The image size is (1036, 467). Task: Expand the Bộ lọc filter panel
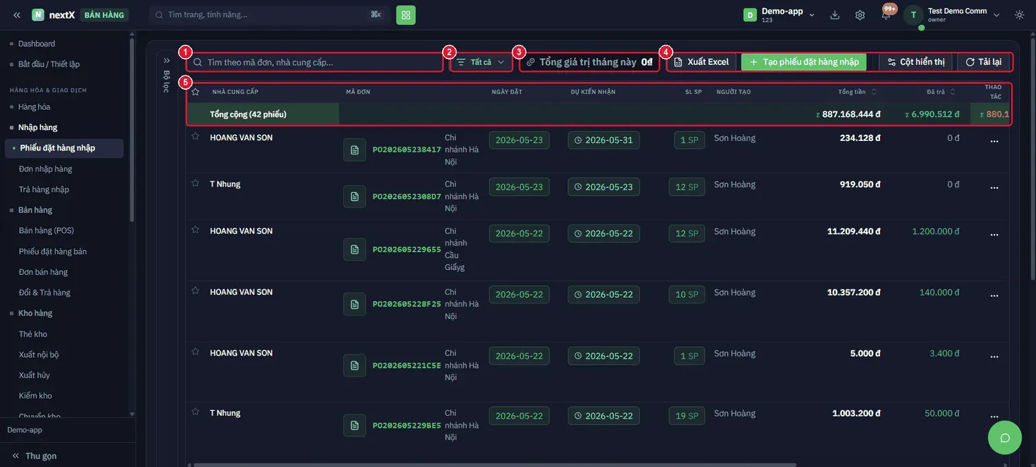[166, 61]
